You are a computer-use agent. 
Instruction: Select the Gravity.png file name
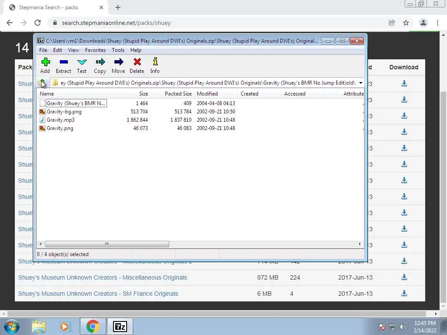click(x=60, y=128)
